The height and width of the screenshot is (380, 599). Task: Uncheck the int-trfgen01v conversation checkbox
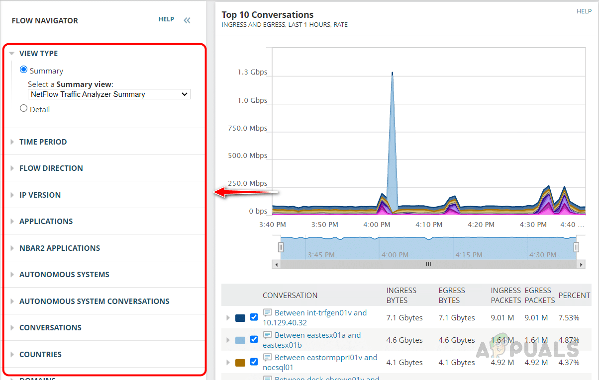coord(254,317)
